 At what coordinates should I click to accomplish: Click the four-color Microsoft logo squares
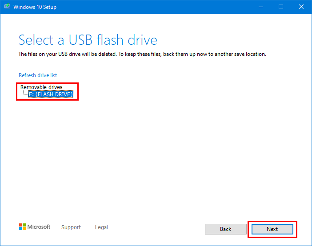point(22,227)
